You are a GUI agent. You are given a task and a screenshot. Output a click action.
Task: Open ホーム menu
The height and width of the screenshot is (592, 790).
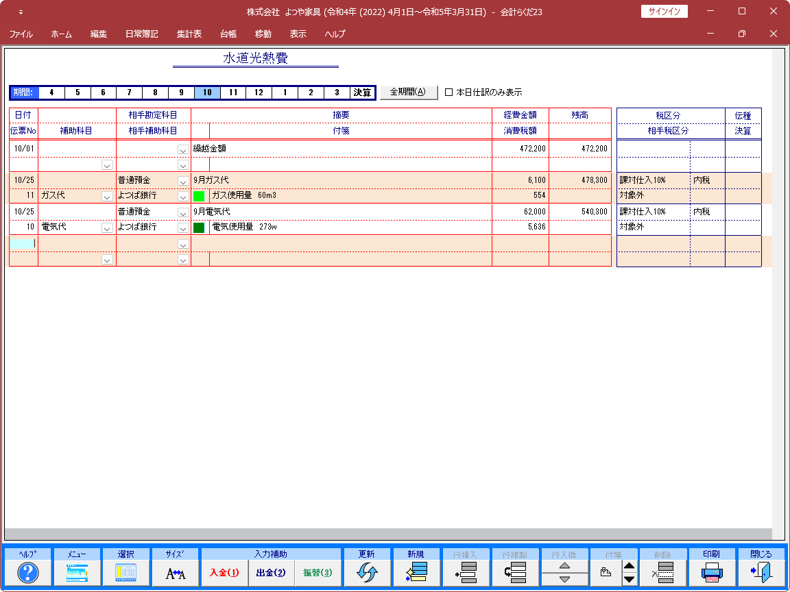pos(62,34)
